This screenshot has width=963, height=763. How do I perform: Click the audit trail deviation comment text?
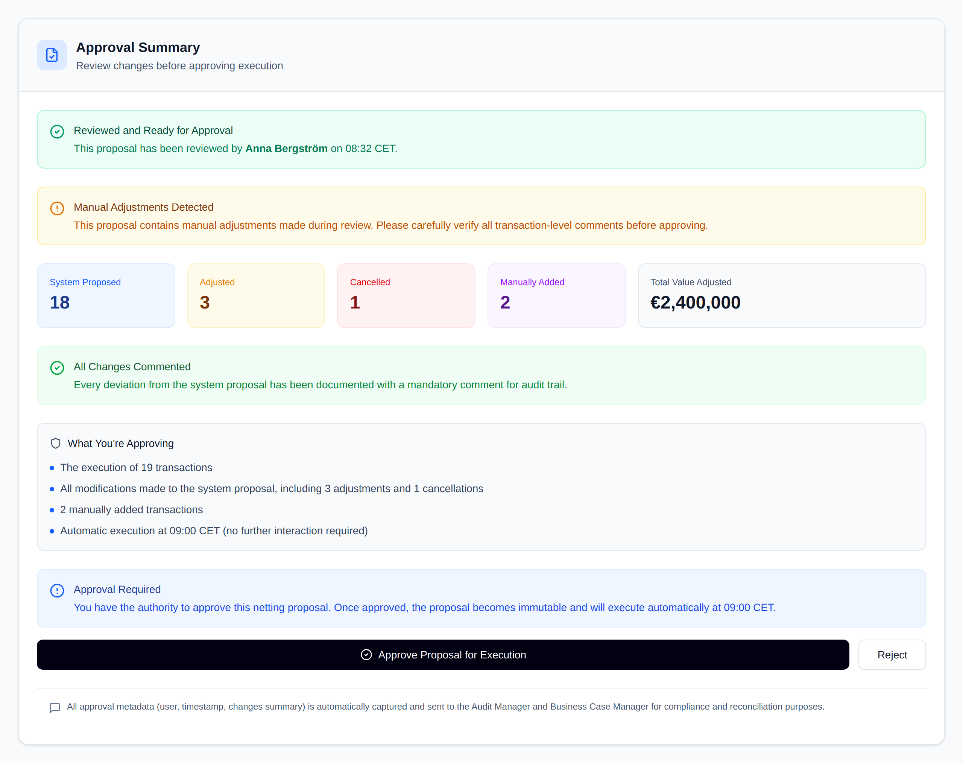(x=320, y=385)
